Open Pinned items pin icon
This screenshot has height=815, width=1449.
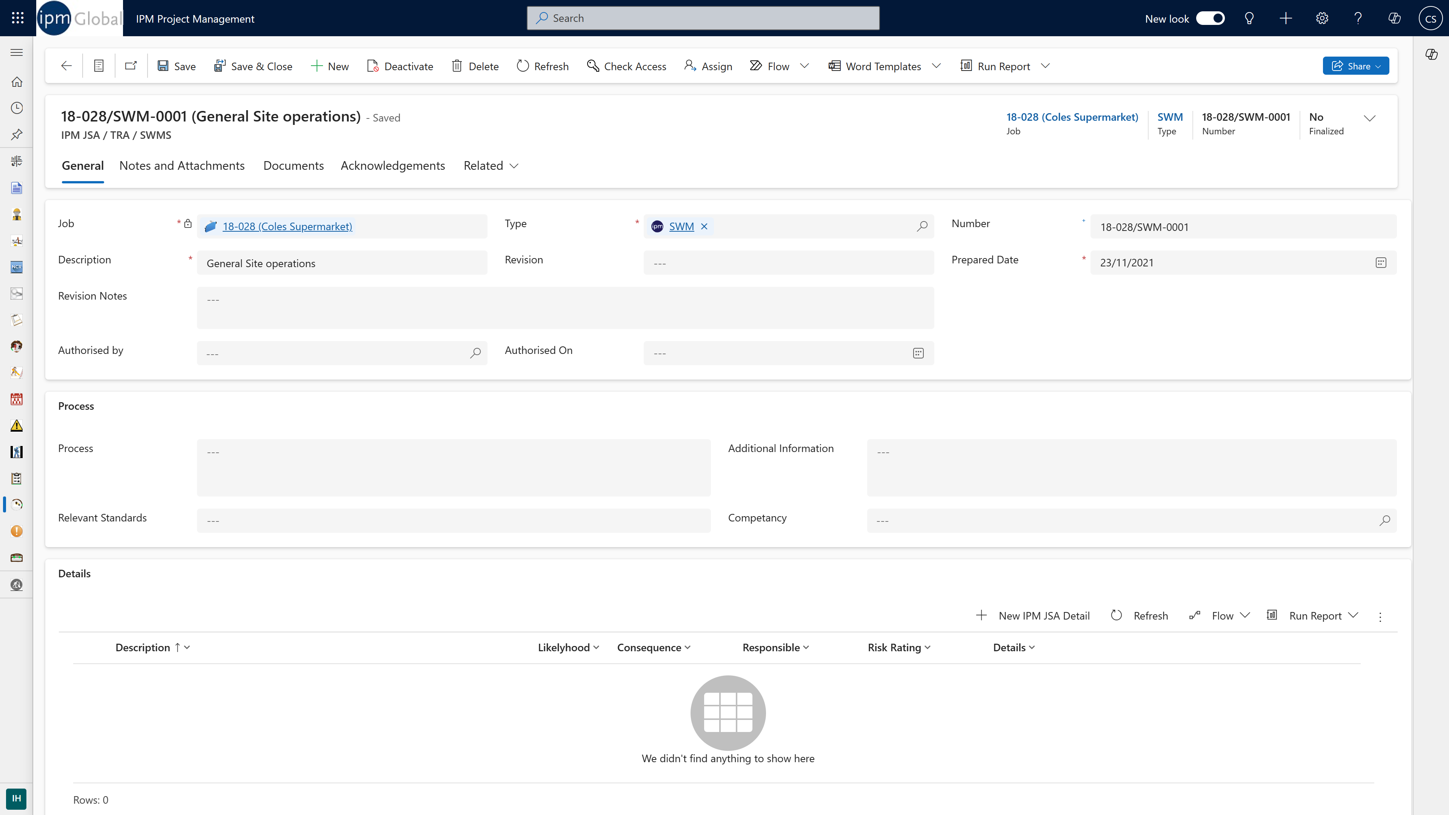[x=17, y=134]
